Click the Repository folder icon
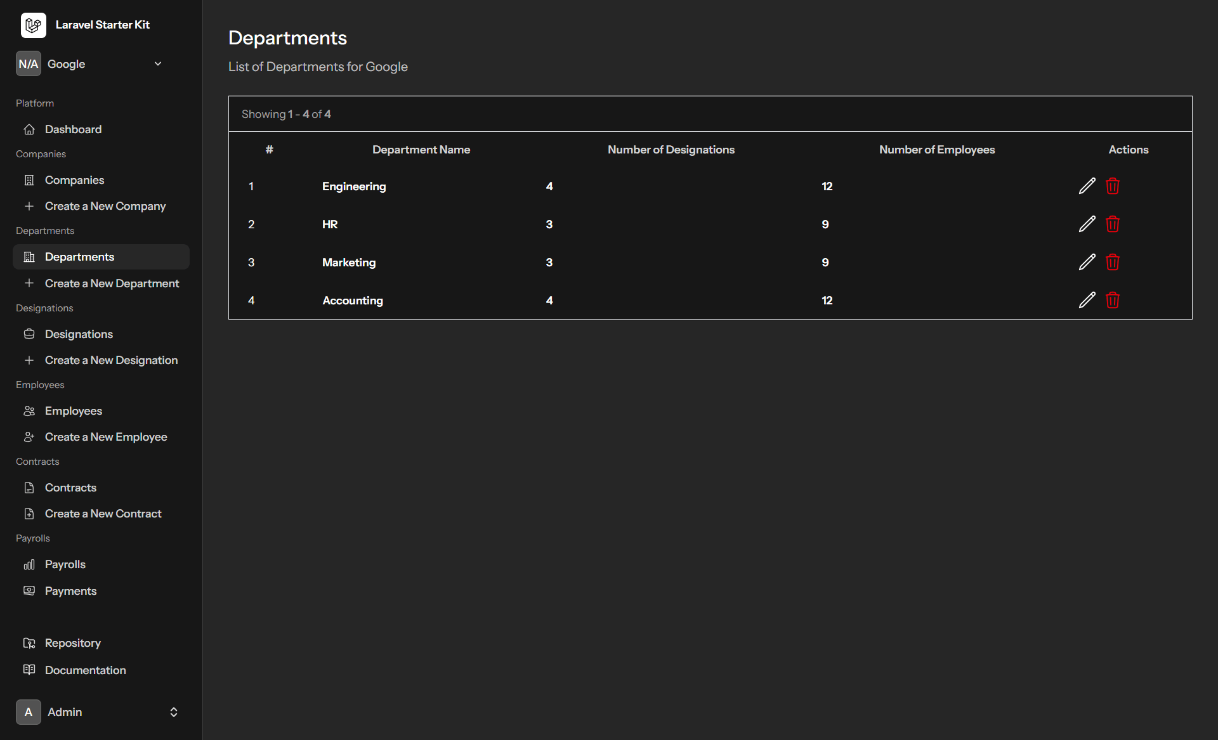The image size is (1218, 740). (29, 643)
